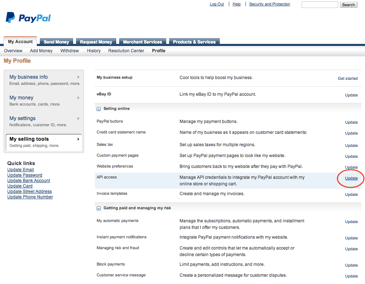This screenshot has height=284, width=365.
Task: Open Add Money submenu item
Action: pos(41,51)
